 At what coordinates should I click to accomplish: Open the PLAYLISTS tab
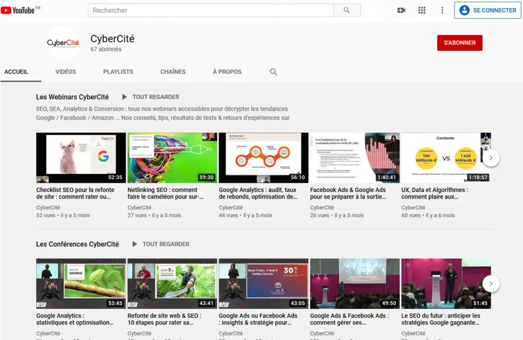[x=118, y=71]
